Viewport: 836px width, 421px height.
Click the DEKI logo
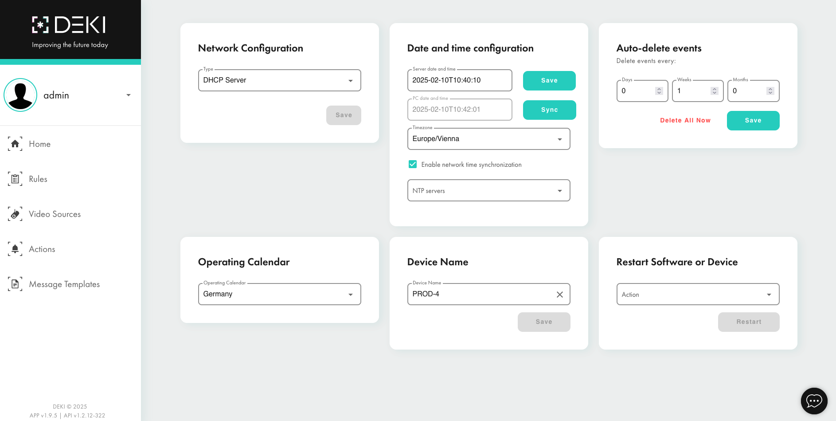point(70,25)
